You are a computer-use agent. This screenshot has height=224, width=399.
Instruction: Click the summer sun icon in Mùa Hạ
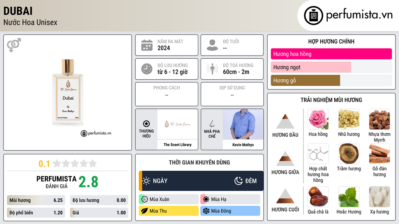pyautogui.click(x=206, y=199)
